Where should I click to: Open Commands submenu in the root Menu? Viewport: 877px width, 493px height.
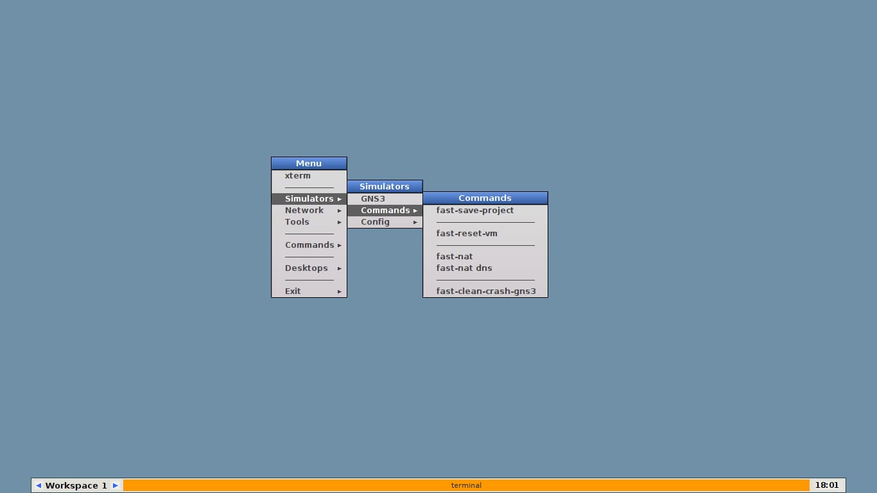tap(309, 245)
